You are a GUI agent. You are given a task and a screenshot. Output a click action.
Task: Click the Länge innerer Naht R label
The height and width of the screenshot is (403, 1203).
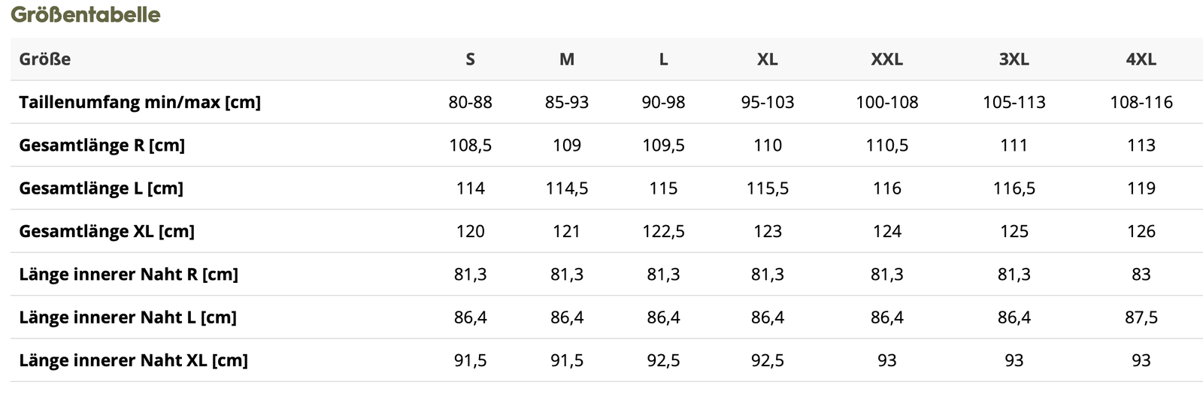click(129, 274)
